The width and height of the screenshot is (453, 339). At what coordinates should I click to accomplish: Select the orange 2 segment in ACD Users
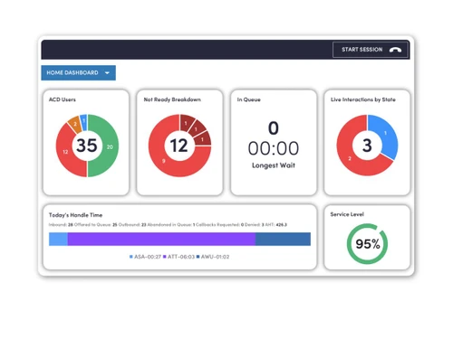tap(75, 124)
